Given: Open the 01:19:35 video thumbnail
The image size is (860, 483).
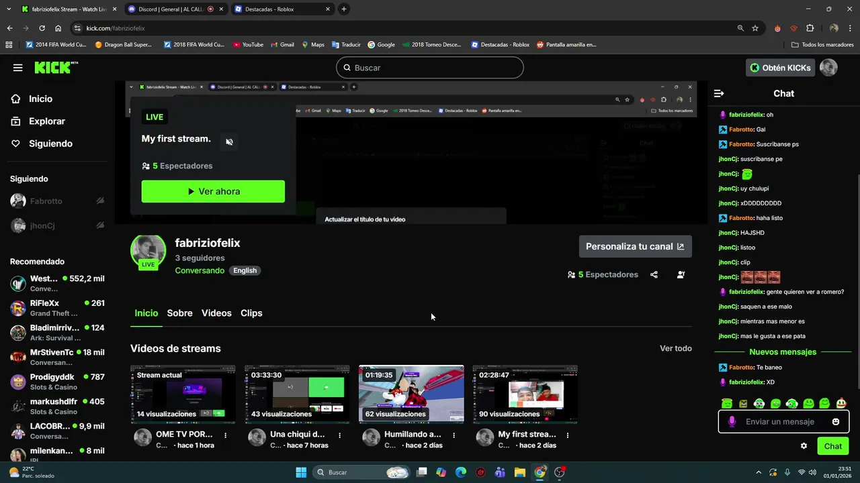Looking at the screenshot, I should pos(411,394).
